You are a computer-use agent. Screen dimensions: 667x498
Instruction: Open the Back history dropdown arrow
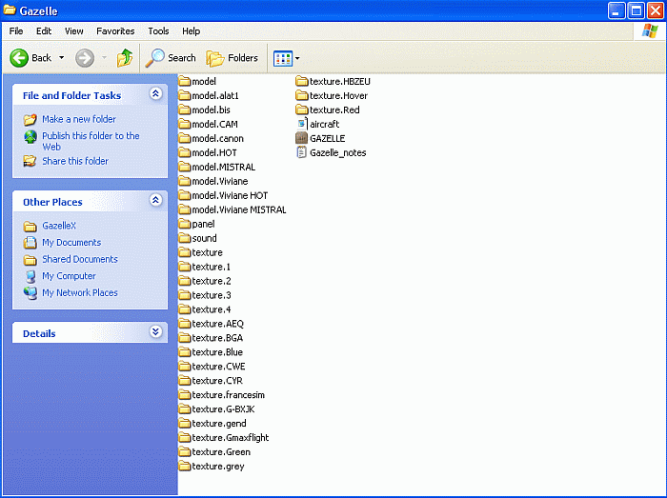tap(62, 58)
